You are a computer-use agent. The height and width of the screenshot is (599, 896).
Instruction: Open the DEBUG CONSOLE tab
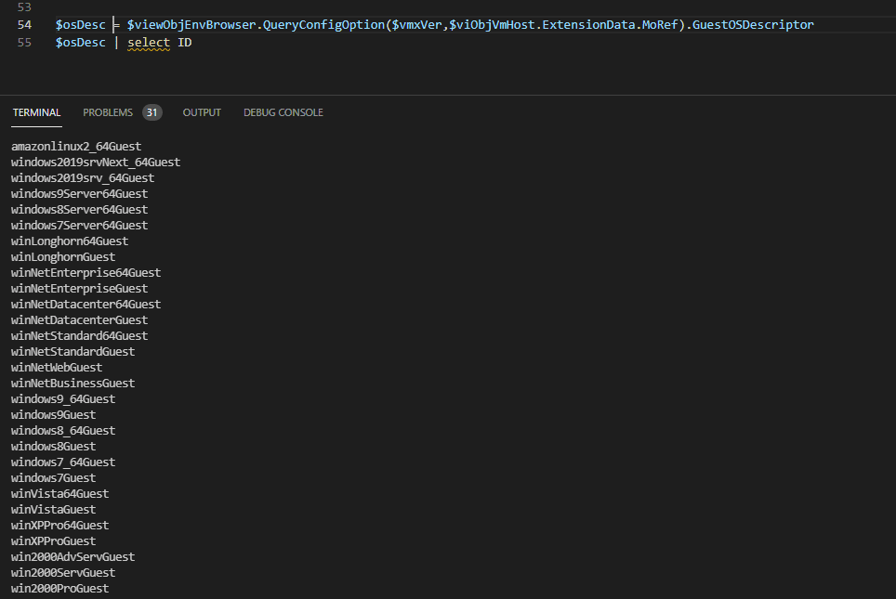coord(283,112)
